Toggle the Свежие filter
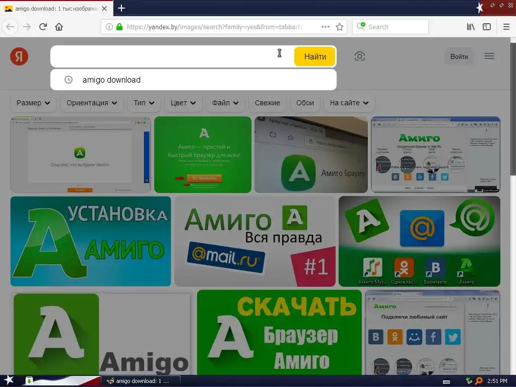 [x=267, y=103]
